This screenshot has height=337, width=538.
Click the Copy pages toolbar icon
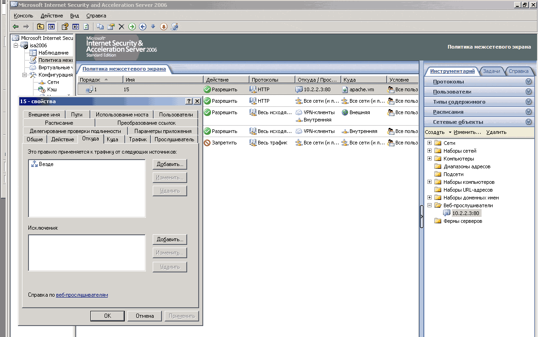pos(100,27)
